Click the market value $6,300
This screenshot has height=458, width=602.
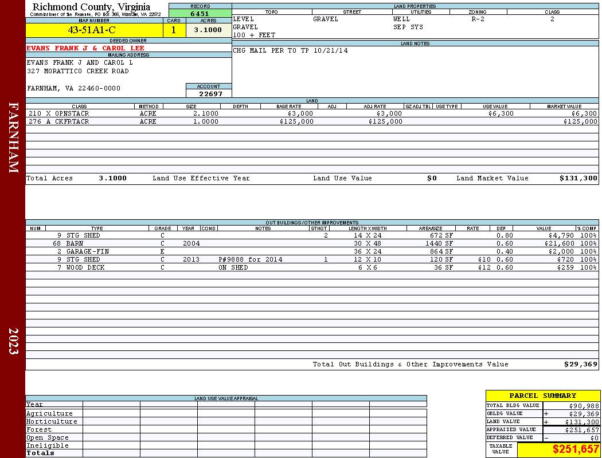tap(584, 113)
